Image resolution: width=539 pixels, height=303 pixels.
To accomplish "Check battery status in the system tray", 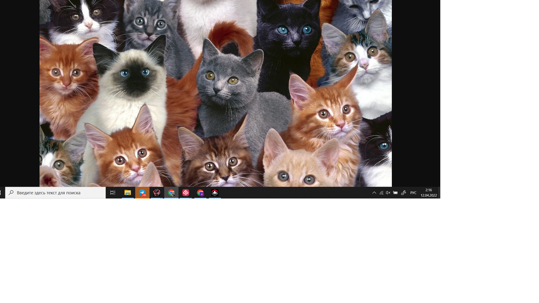I will pyautogui.click(x=395, y=192).
